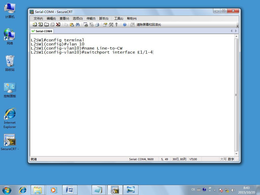Click the Quick Connect lightning icon
Viewport: 260px width, 195px height.
(x=40, y=25)
